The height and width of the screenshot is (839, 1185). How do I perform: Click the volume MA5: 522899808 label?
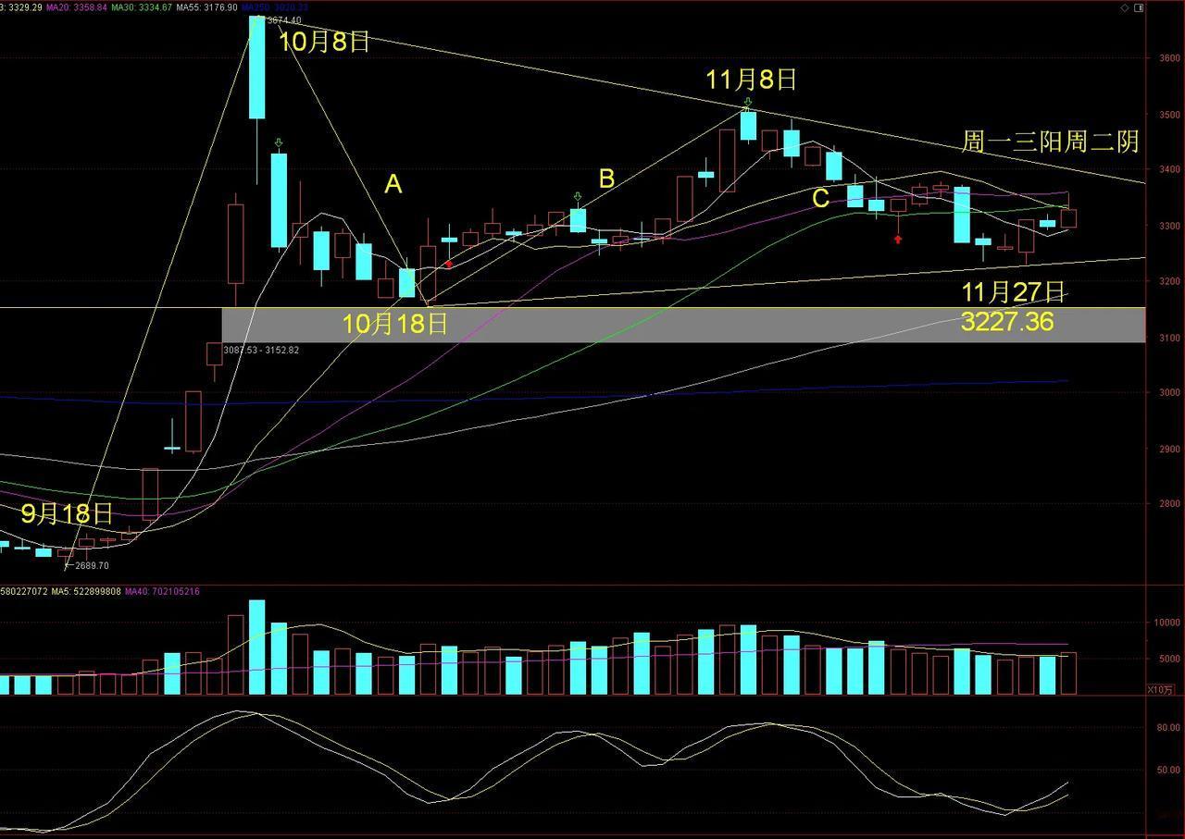click(x=85, y=591)
